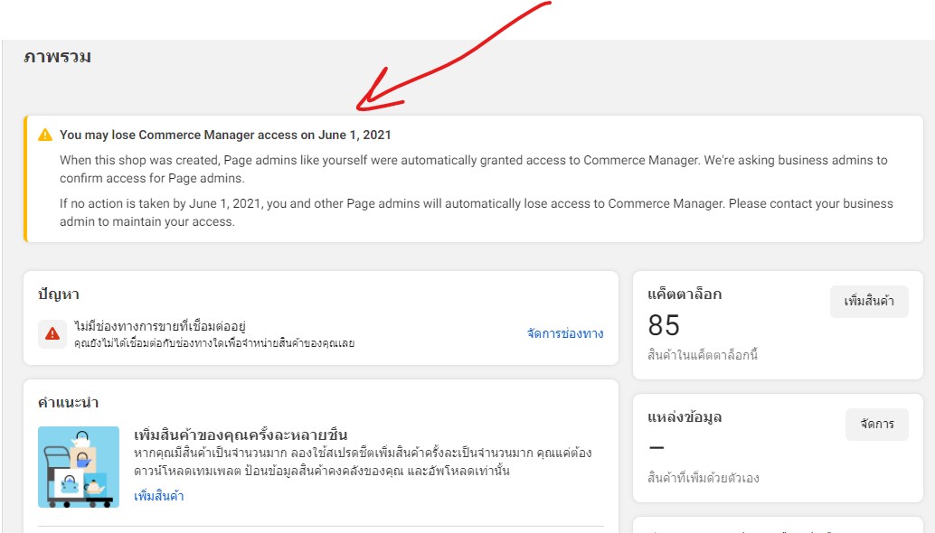Follow the blue เพิ่มสินค้า link under คำแนะนำ
This screenshot has height=533, width=935.
coord(158,496)
